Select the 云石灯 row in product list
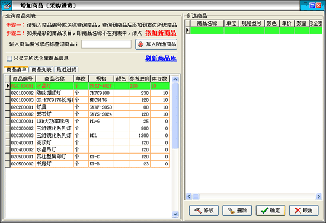The height and width of the screenshot is (223, 326). 87,114
